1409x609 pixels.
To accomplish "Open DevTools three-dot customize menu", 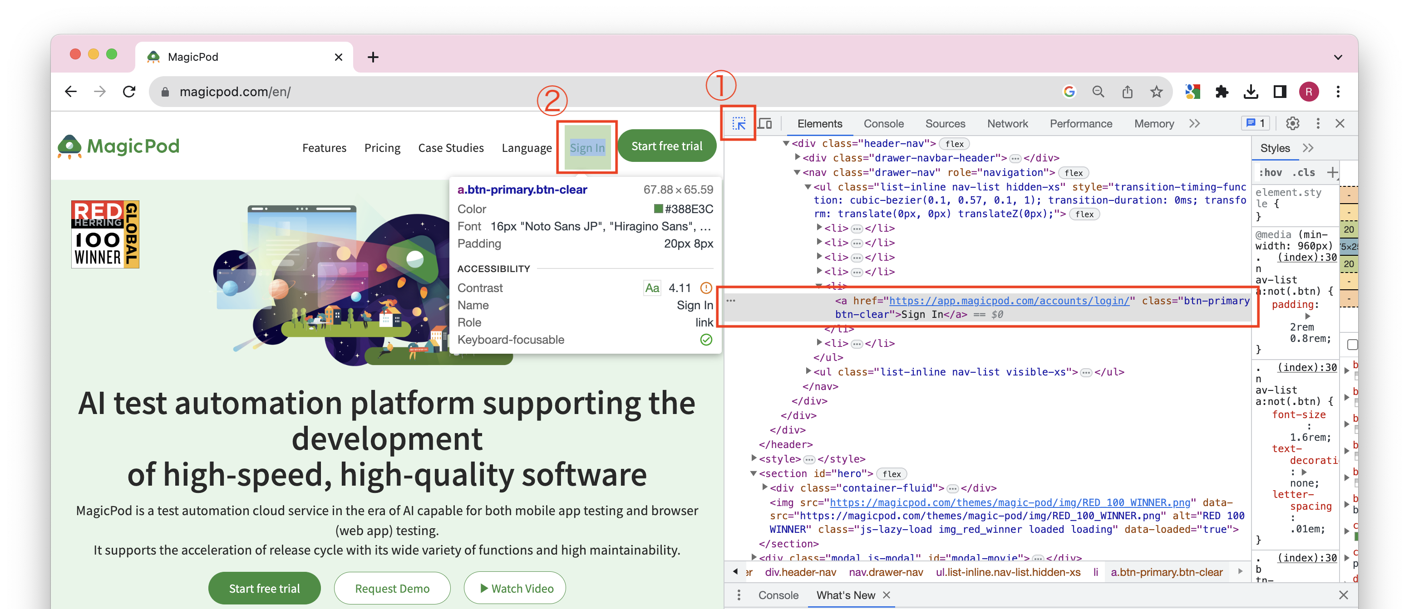I will point(1318,123).
